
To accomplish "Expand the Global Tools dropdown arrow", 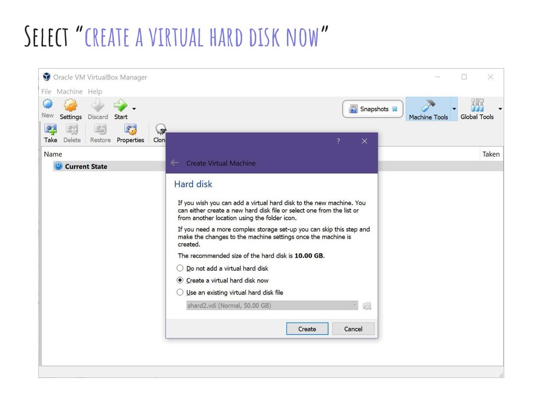I will pyautogui.click(x=500, y=109).
